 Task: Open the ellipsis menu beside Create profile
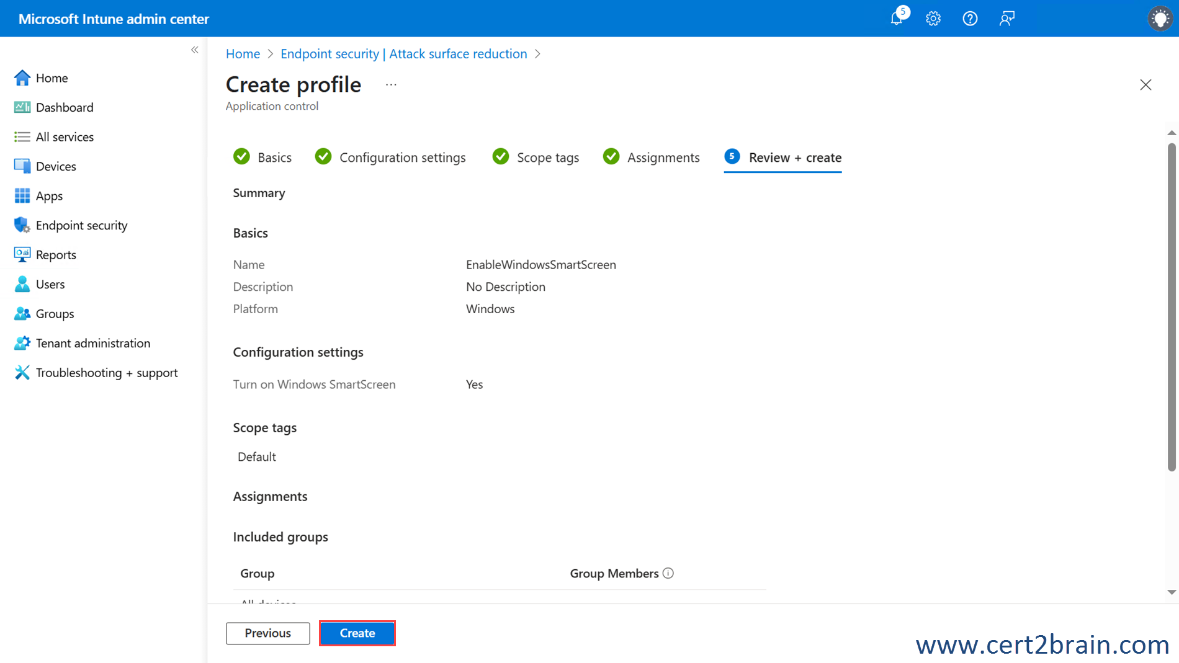click(x=391, y=84)
